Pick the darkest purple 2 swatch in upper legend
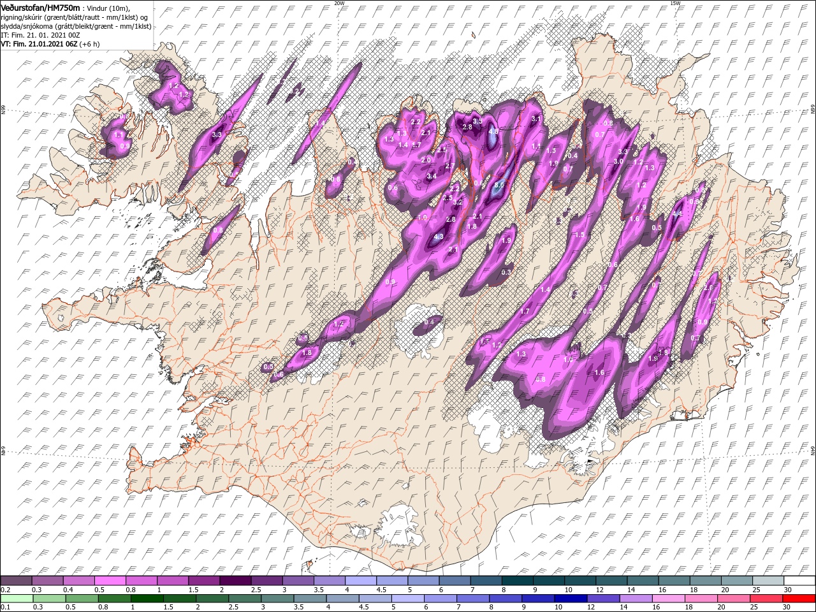Screen dimensions: 816x612 235,580
